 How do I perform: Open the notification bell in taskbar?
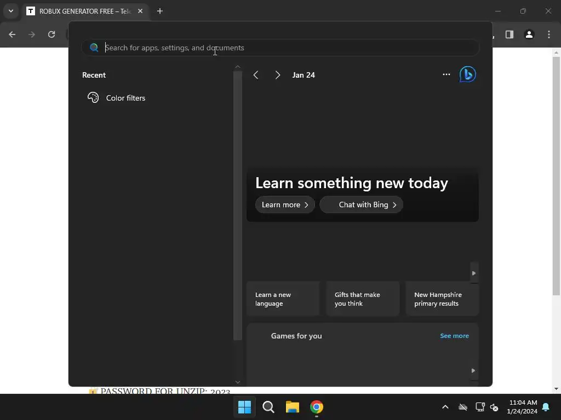coord(546,407)
